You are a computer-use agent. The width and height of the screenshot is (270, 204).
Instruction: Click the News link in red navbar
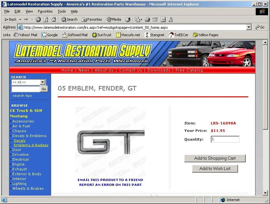[84, 70]
